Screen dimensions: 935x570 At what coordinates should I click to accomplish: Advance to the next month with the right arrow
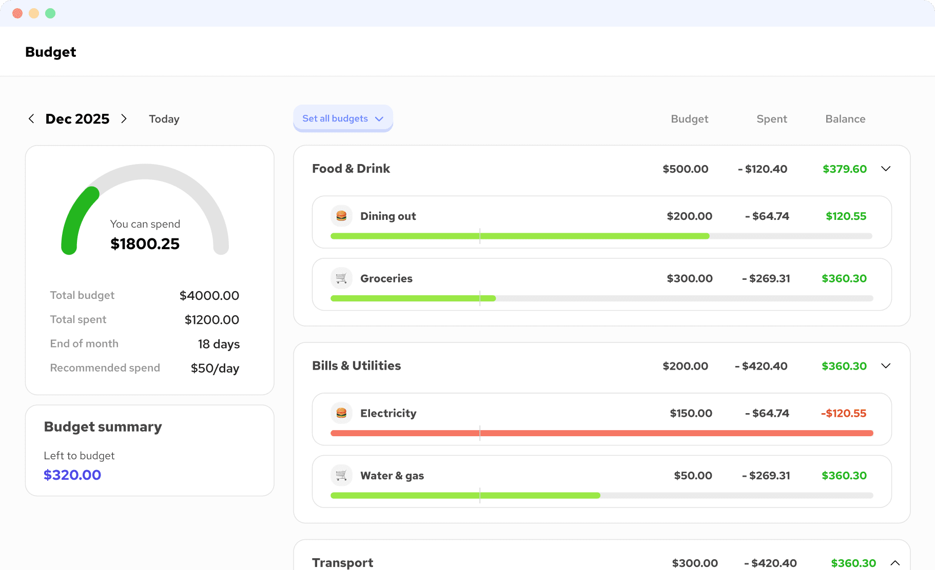pos(124,118)
